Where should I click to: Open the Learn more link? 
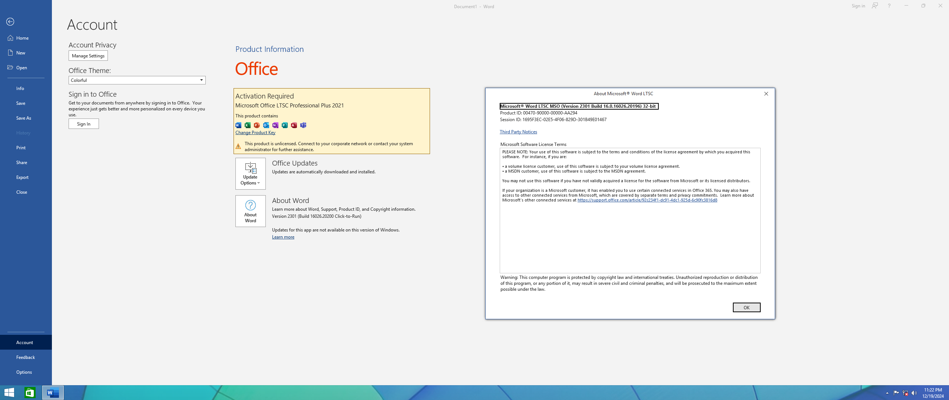[x=283, y=237]
